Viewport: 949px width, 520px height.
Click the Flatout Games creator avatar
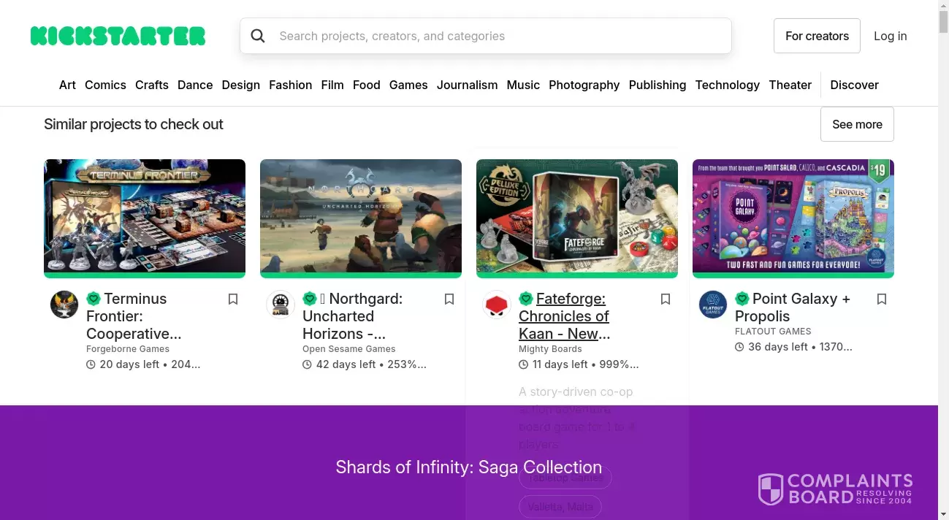pyautogui.click(x=713, y=305)
